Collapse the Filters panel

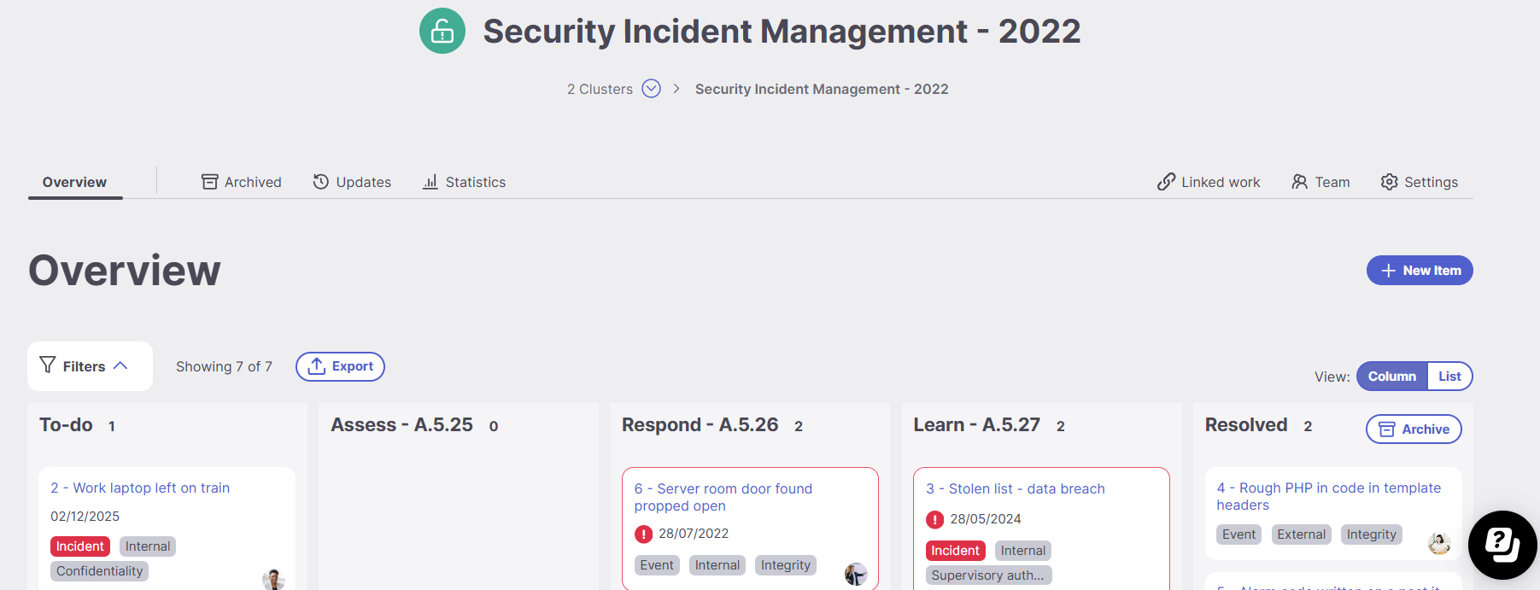[120, 365]
